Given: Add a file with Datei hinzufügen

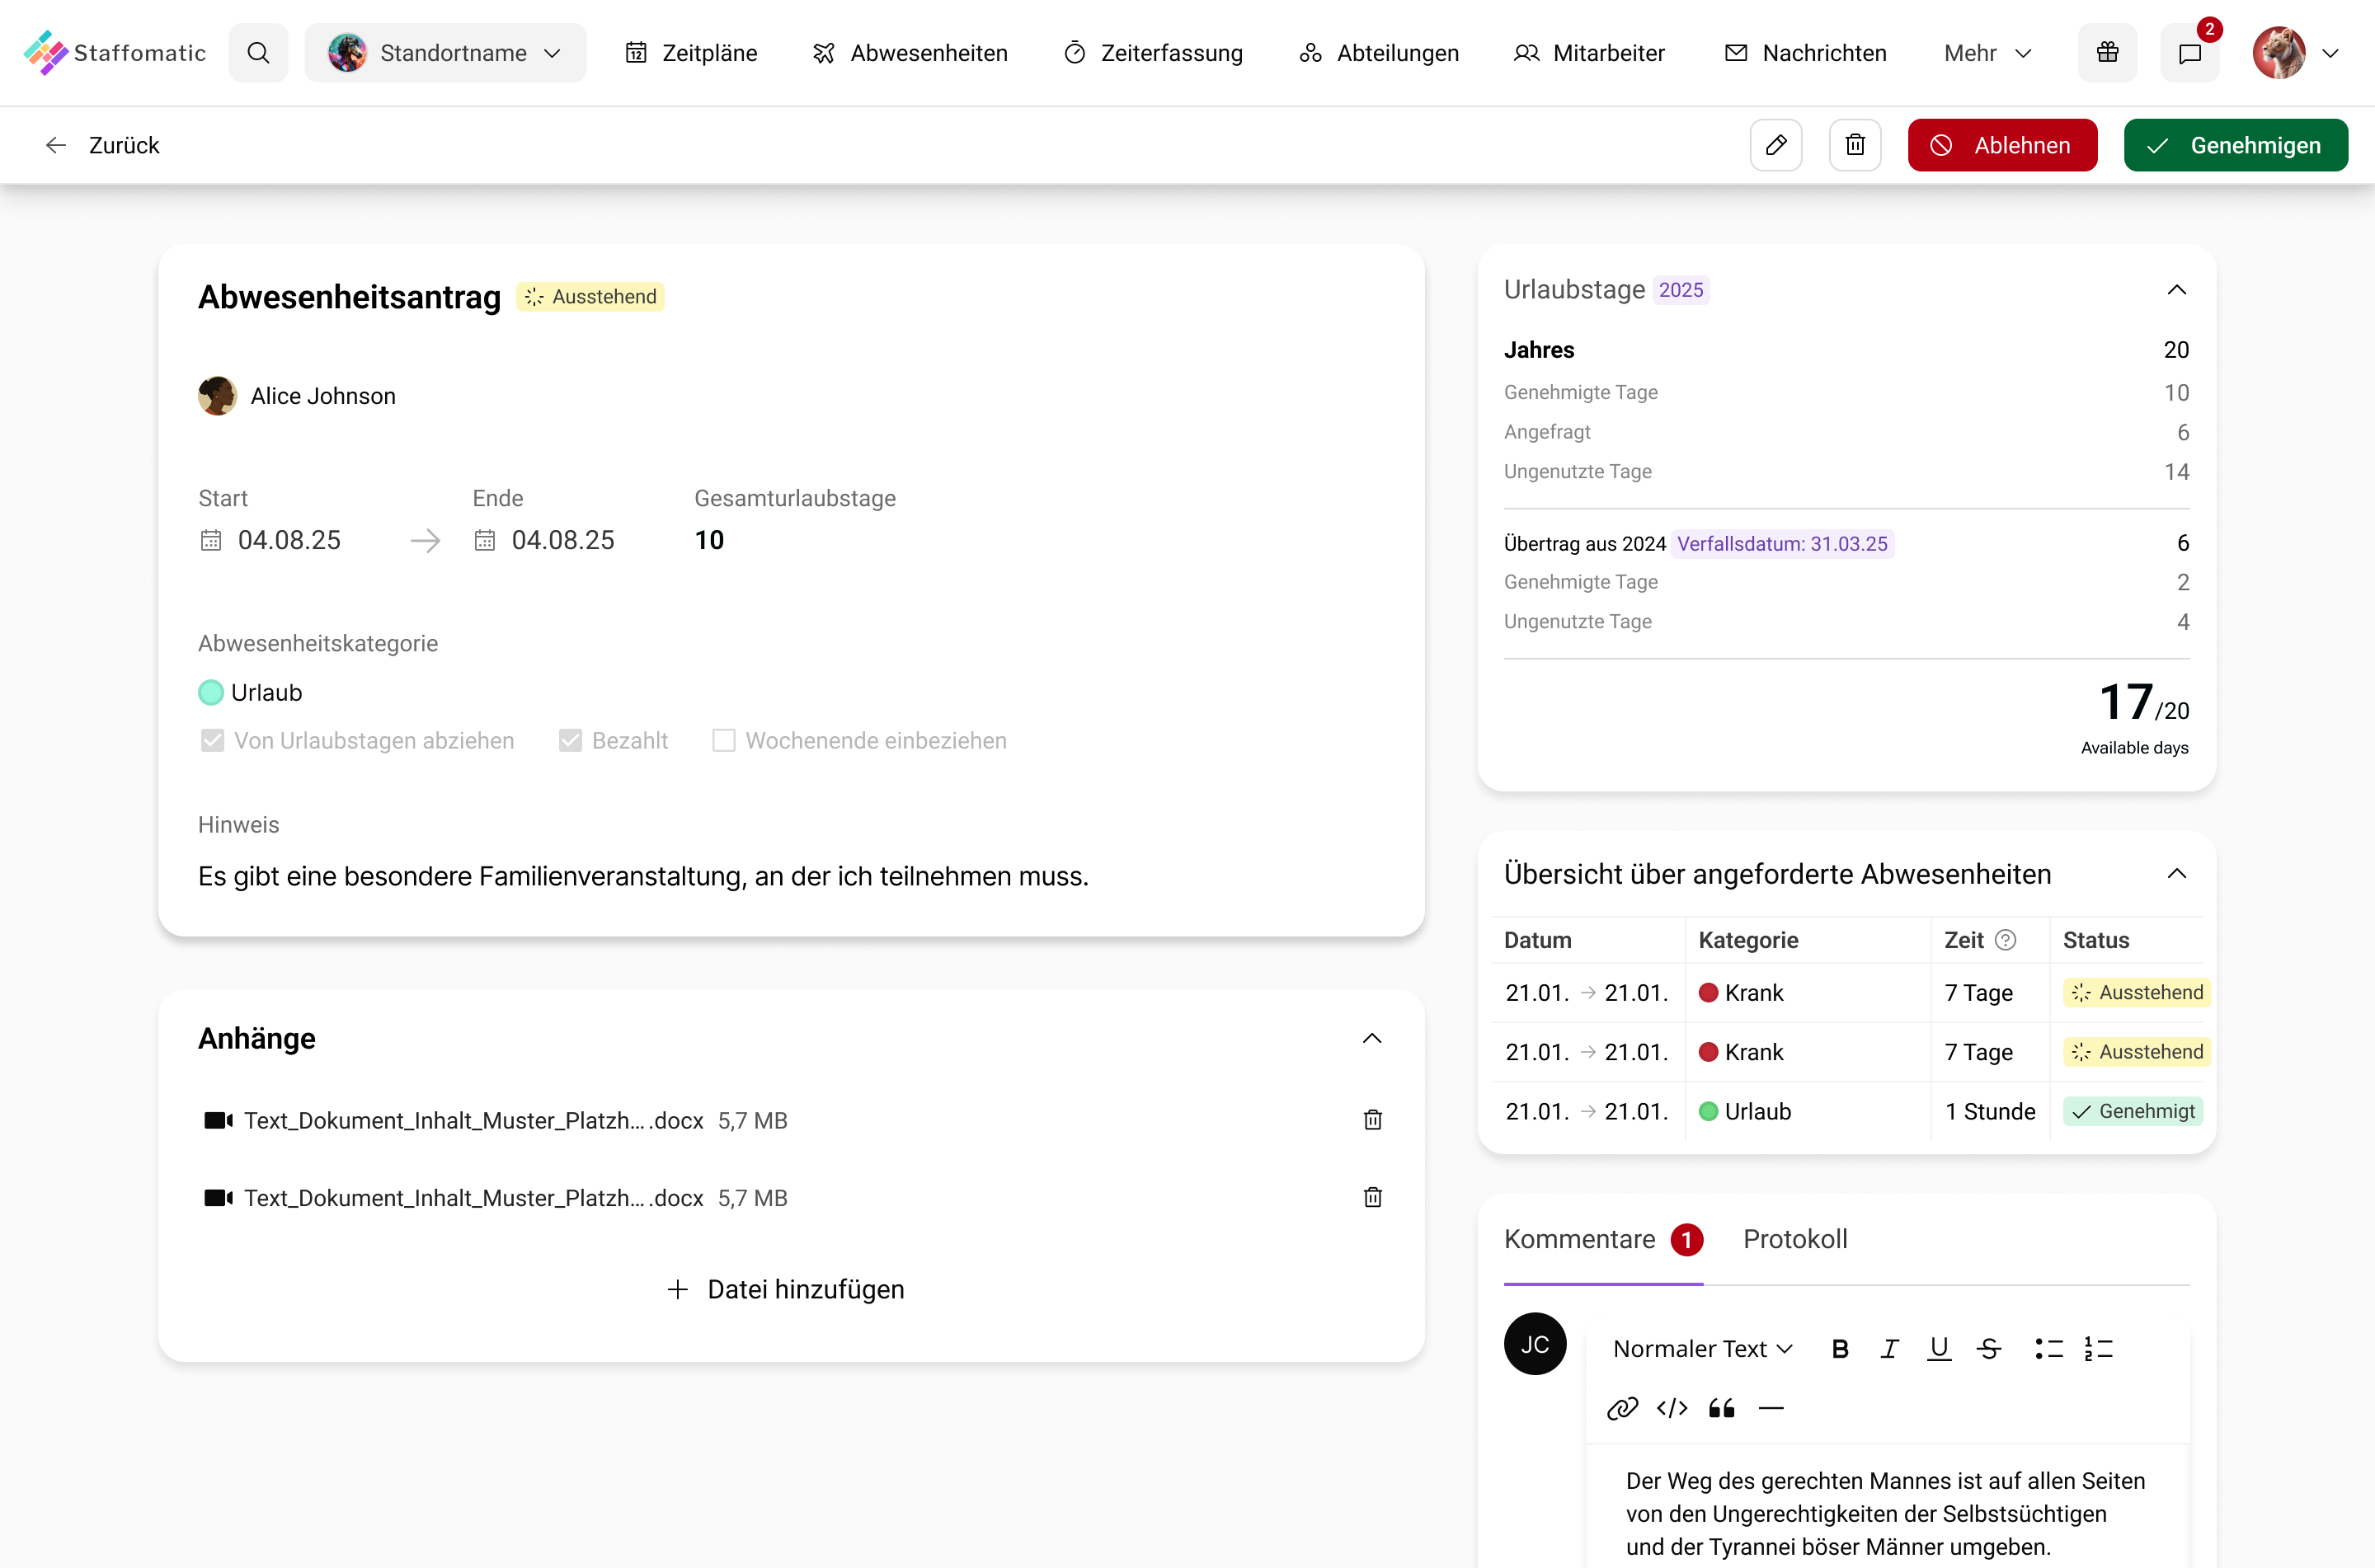Looking at the screenshot, I should pyautogui.click(x=785, y=1288).
